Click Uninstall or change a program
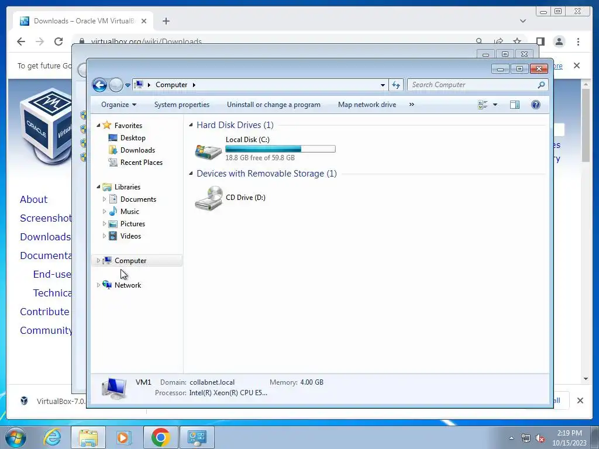This screenshot has width=599, height=449. (274, 105)
